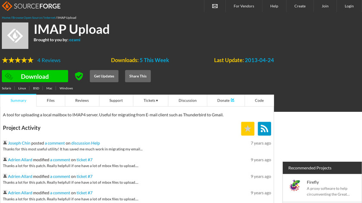Click the Share This button
Image resolution: width=362 pixels, height=203 pixels.
138,76
